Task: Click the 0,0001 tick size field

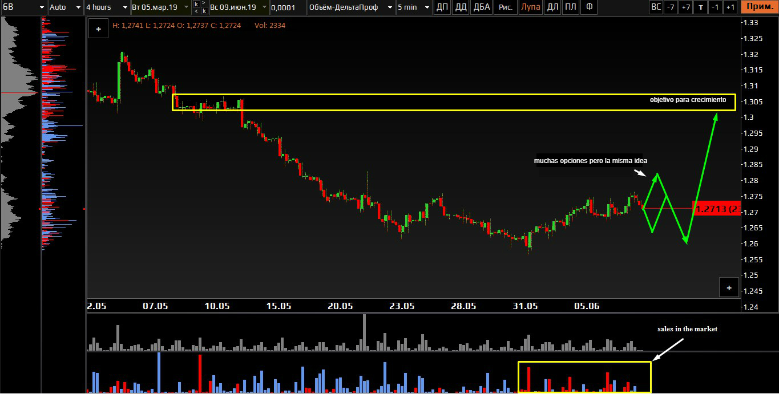Action: [286, 7]
